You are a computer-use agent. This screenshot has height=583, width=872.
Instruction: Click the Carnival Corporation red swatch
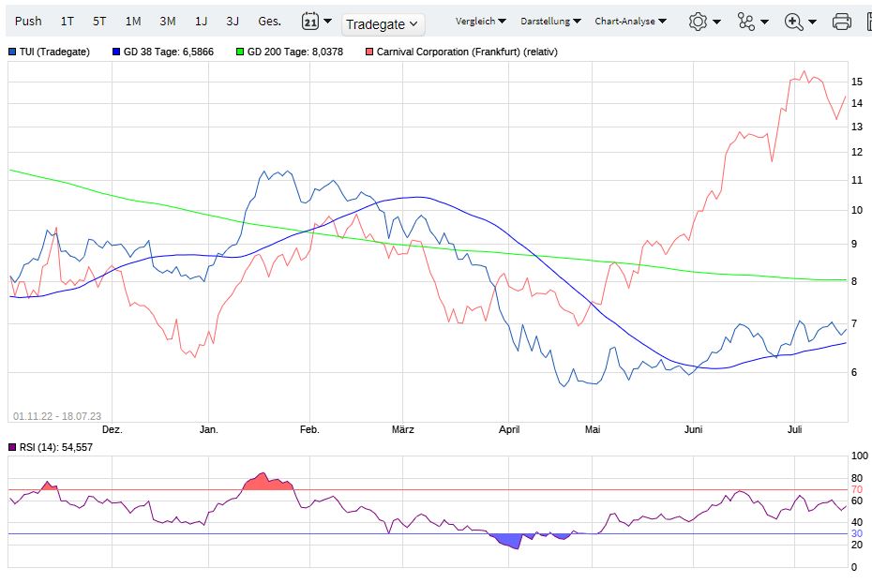[369, 52]
